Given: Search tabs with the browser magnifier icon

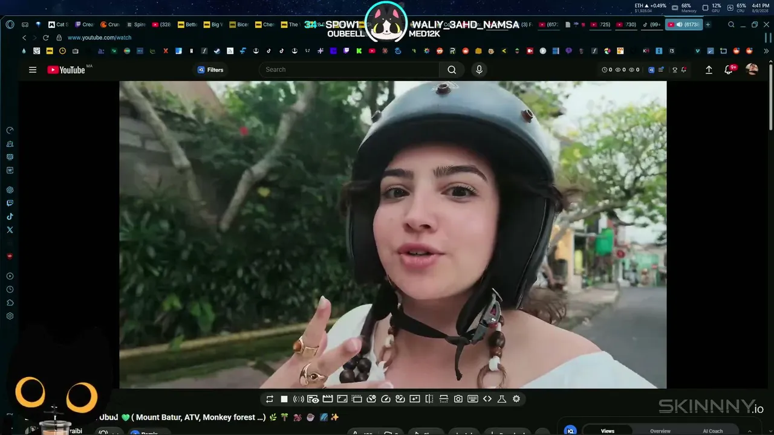Looking at the screenshot, I should point(731,25).
